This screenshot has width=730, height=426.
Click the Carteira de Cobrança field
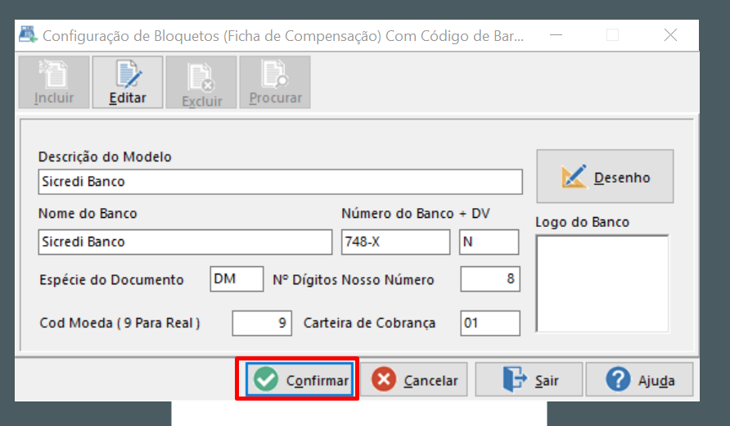(490, 323)
